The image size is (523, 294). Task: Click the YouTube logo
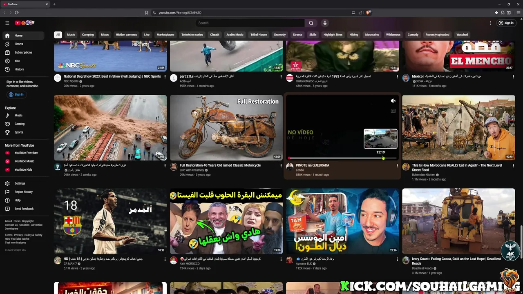click(x=25, y=23)
